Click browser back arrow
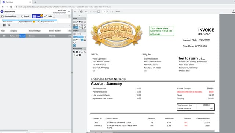This screenshot has width=235, height=133. (3, 7)
